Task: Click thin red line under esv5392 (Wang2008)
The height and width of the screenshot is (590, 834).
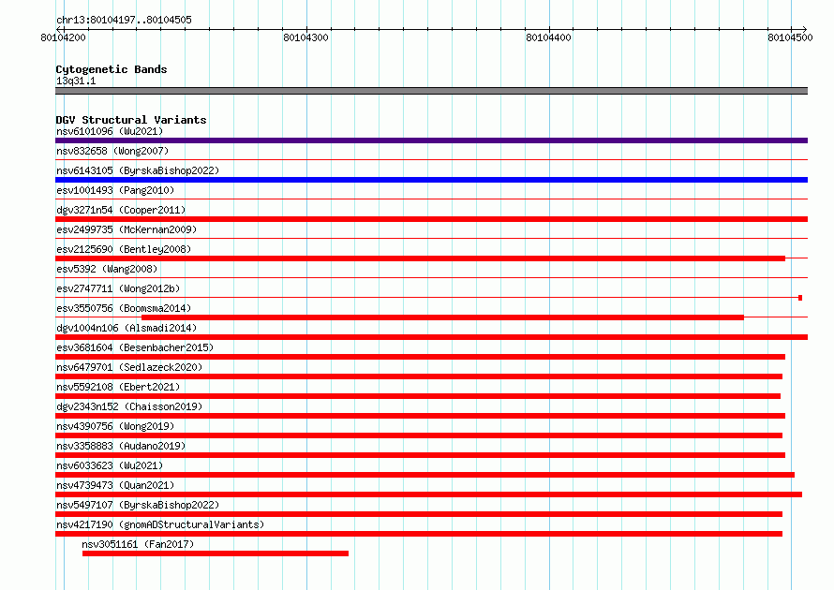Action: (x=431, y=277)
